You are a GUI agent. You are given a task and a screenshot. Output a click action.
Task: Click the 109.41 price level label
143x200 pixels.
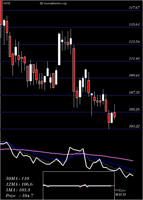coord(134,75)
